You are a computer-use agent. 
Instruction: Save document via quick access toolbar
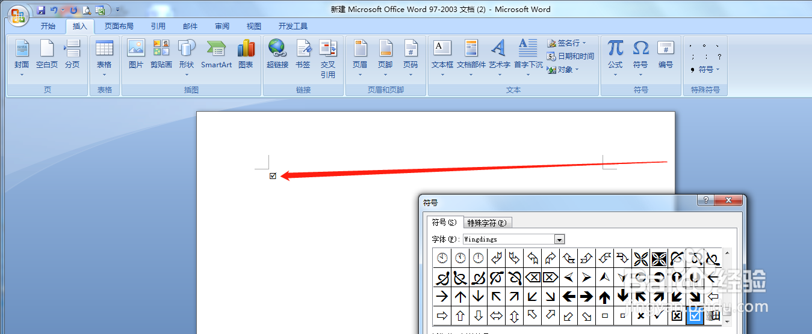tap(41, 10)
